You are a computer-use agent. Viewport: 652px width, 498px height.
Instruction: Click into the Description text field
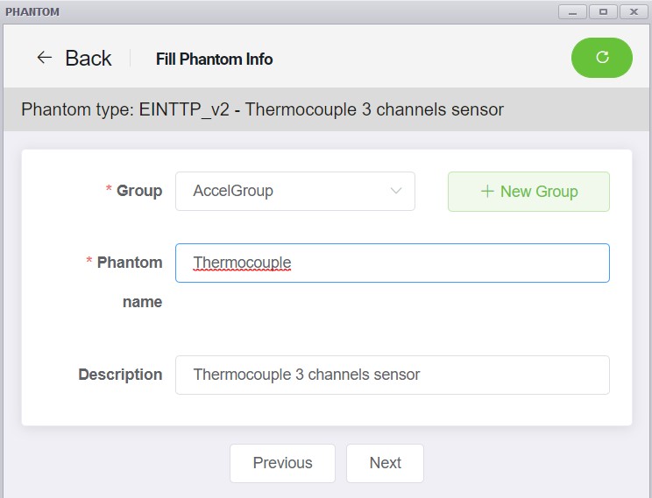point(393,375)
